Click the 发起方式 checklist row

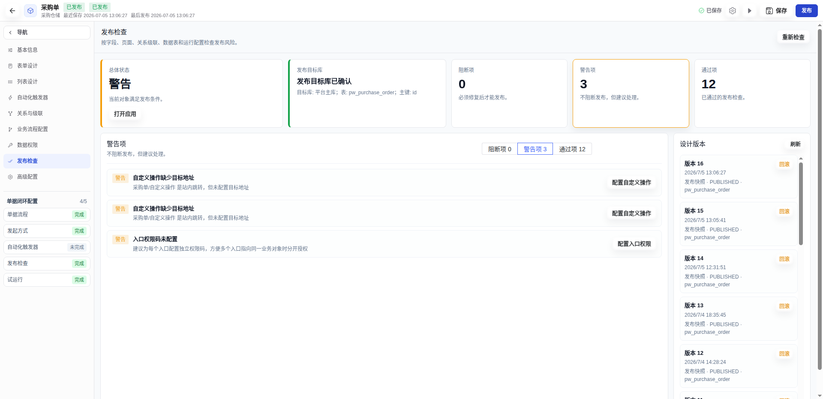47,231
